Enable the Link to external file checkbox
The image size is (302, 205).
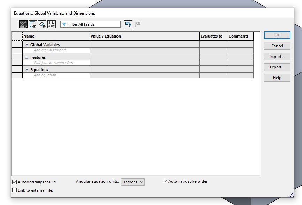14,190
